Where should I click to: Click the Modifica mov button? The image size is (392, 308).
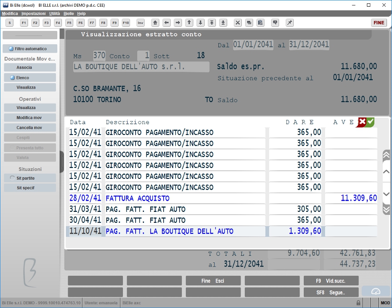[x=30, y=118]
